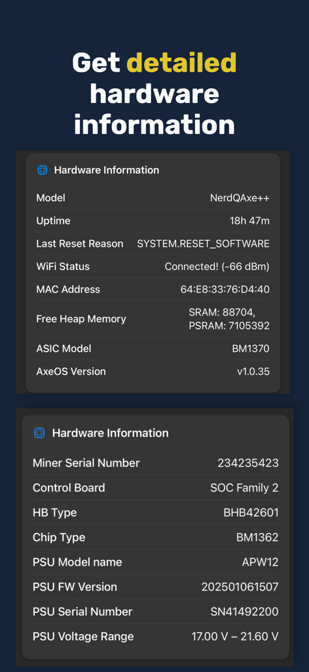
Task: Click 'Hardware Information' title above the Model row
Action: tap(107, 170)
